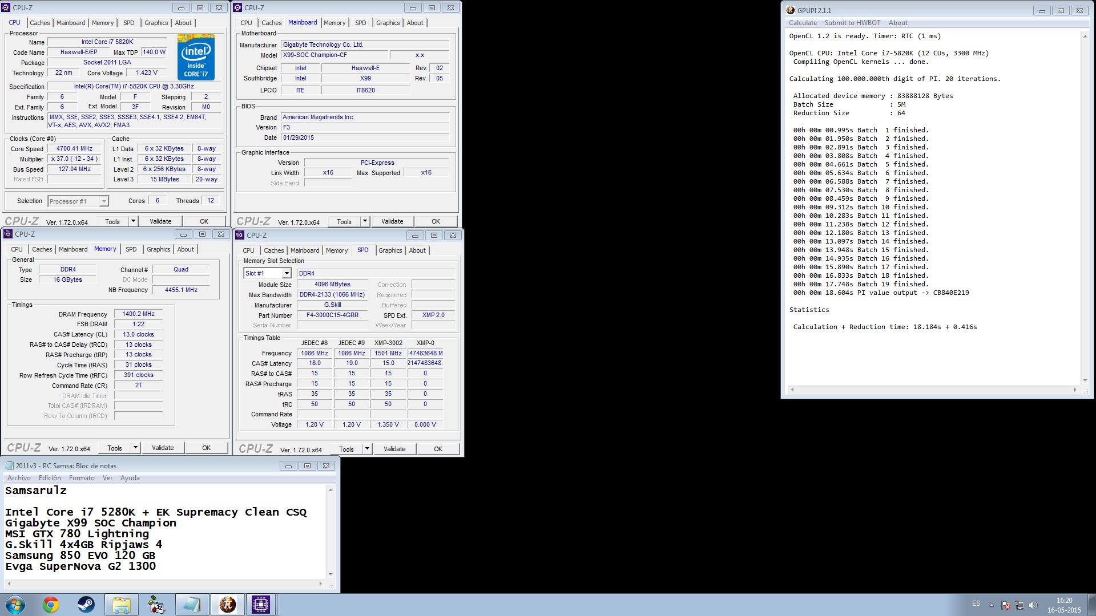The height and width of the screenshot is (616, 1096).
Task: Select About tab in CPU-Z Motherboard window
Action: 415,23
